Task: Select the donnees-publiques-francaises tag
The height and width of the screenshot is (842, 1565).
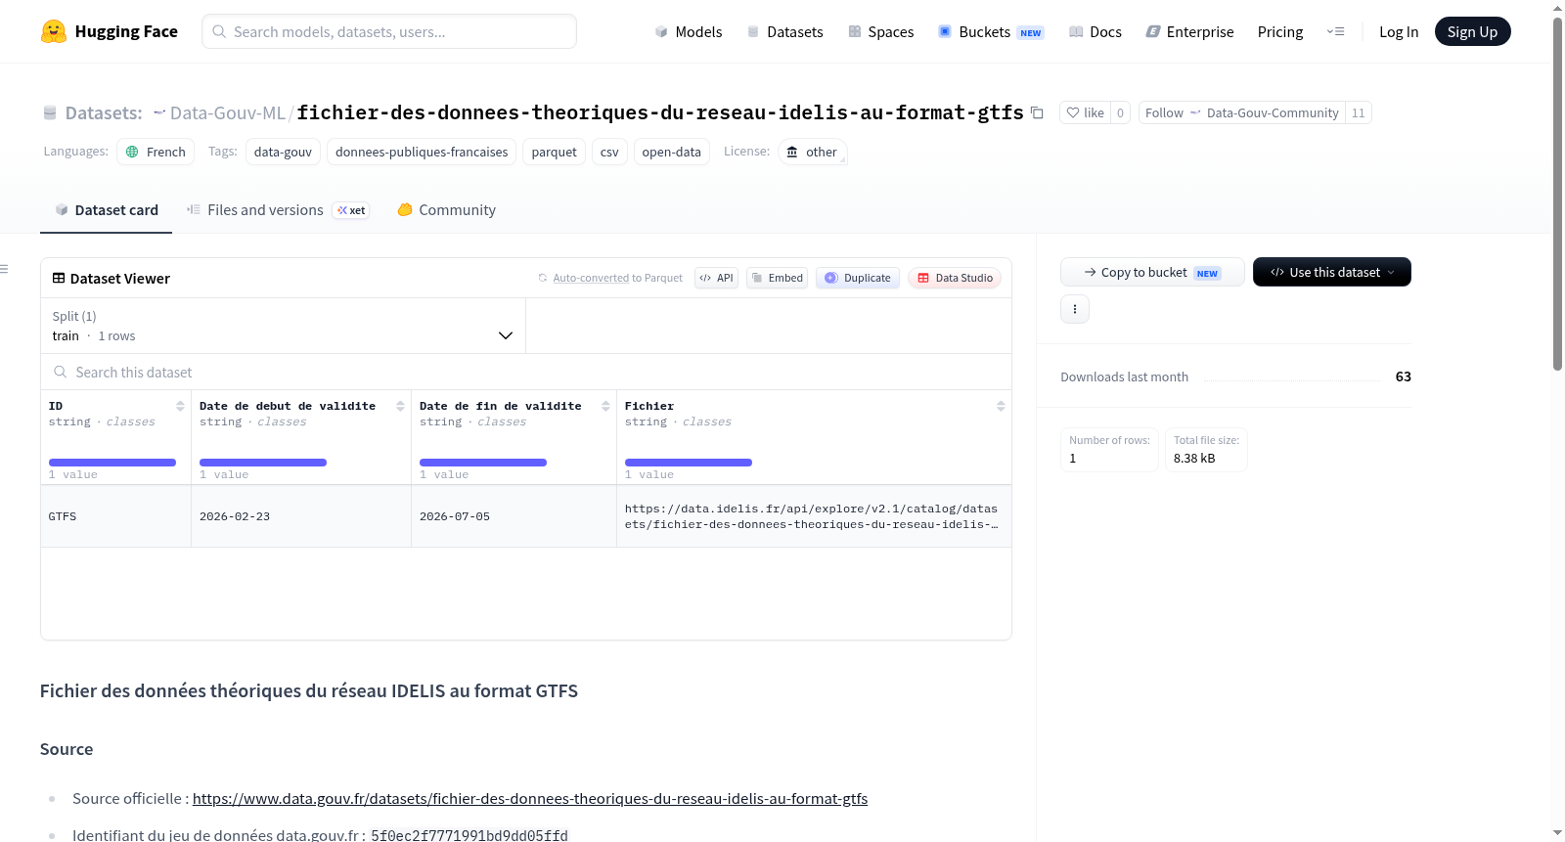Action: [x=422, y=152]
